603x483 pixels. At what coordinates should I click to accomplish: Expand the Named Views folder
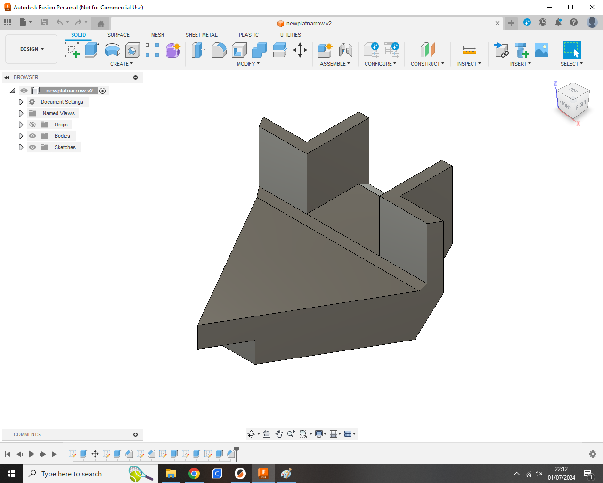click(x=21, y=113)
